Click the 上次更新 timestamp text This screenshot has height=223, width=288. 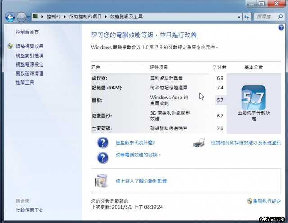pos(127,207)
